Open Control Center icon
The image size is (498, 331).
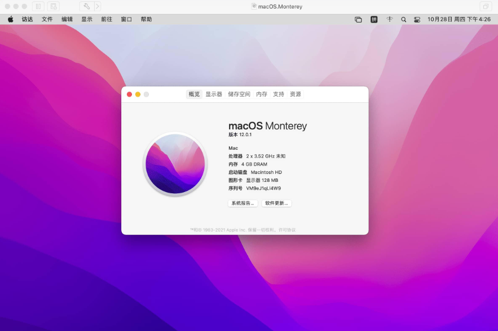click(x=417, y=20)
